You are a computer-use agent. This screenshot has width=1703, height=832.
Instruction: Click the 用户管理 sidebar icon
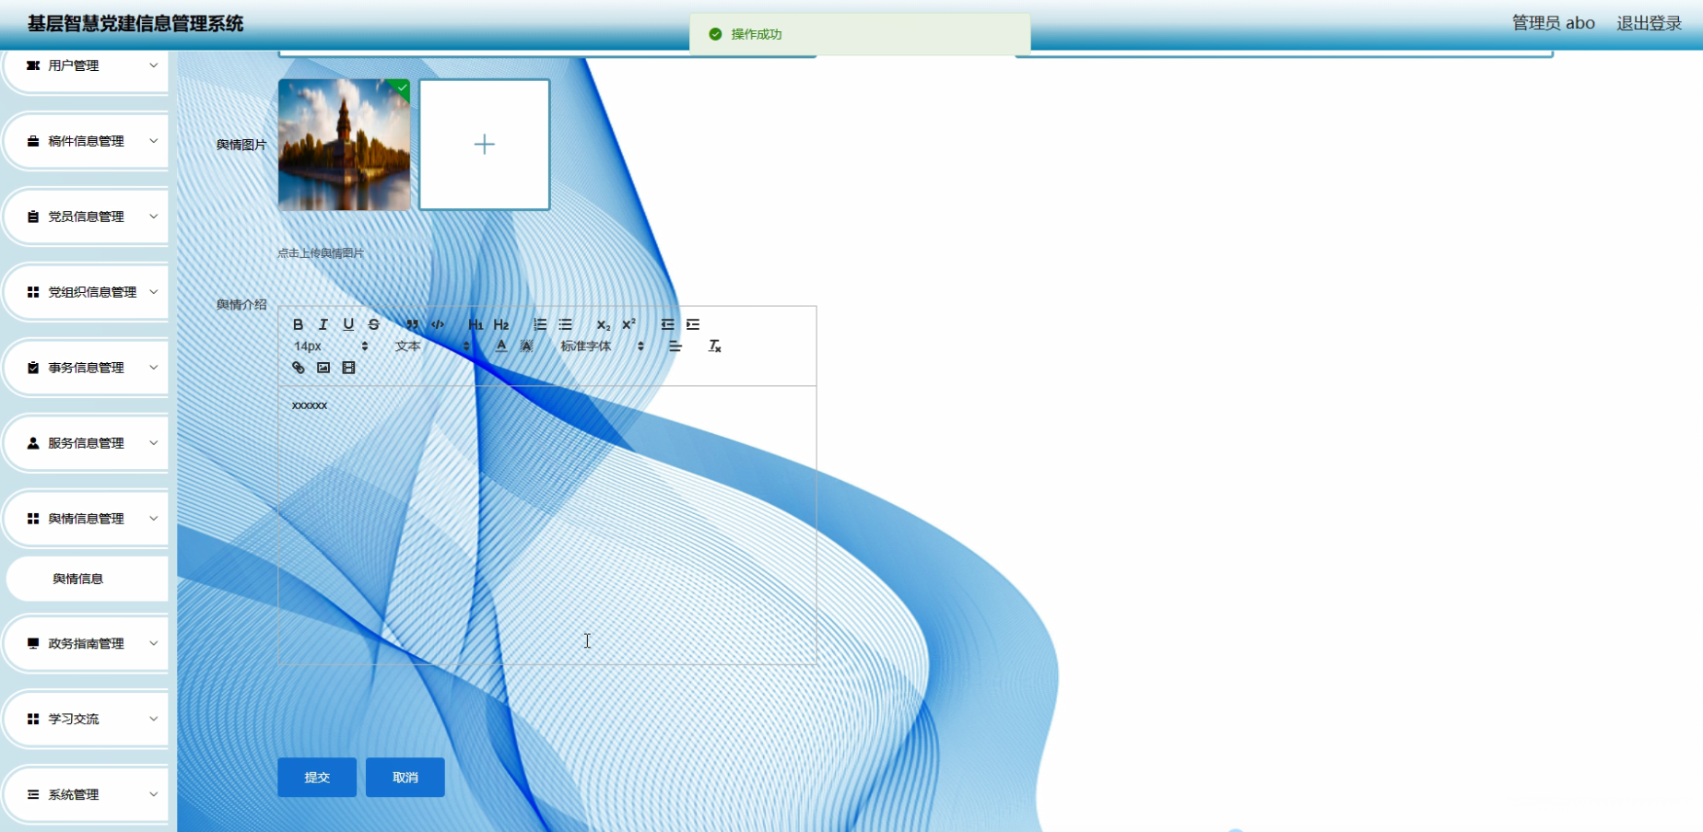click(x=33, y=65)
